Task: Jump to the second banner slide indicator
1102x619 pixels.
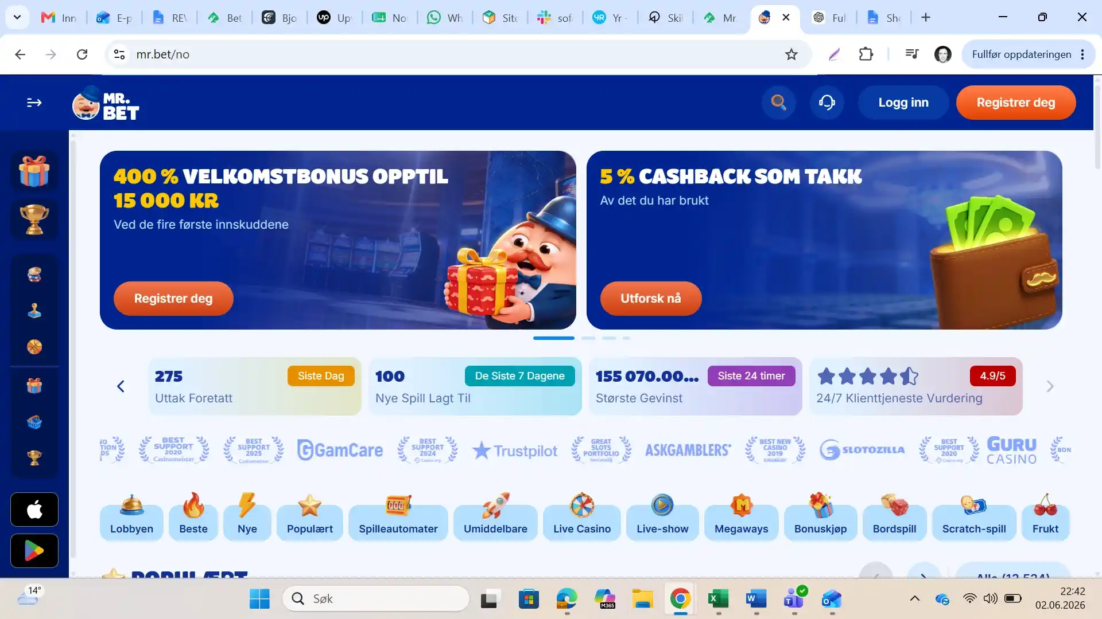Action: [588, 338]
